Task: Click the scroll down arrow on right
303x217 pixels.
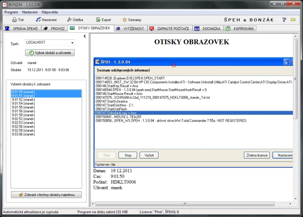Action: tap(296, 199)
